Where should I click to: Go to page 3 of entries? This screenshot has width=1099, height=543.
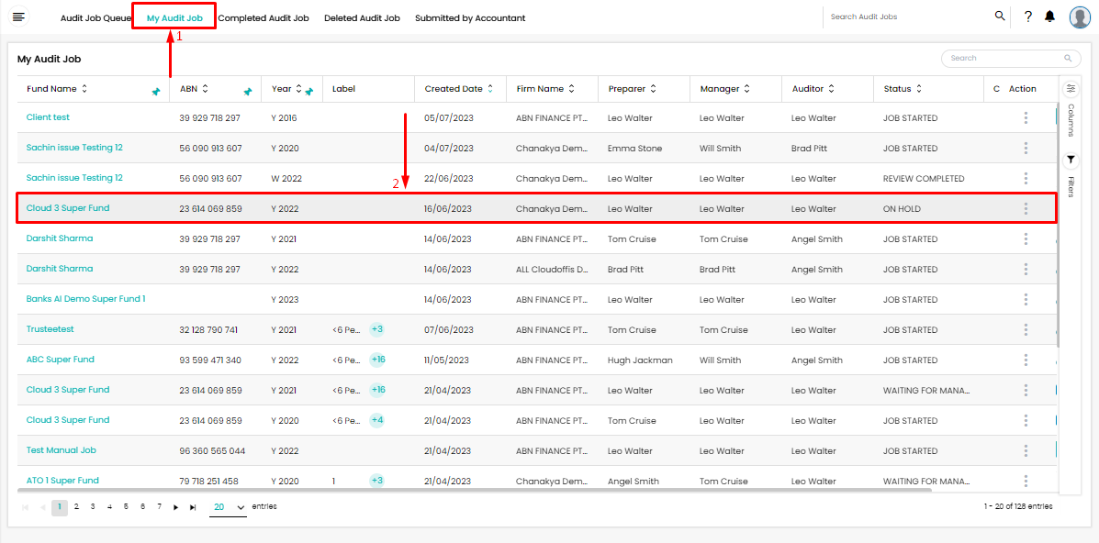click(x=93, y=506)
